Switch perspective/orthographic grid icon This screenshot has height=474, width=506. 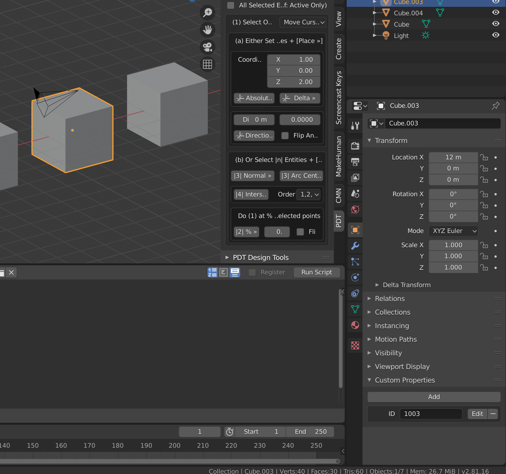click(207, 64)
